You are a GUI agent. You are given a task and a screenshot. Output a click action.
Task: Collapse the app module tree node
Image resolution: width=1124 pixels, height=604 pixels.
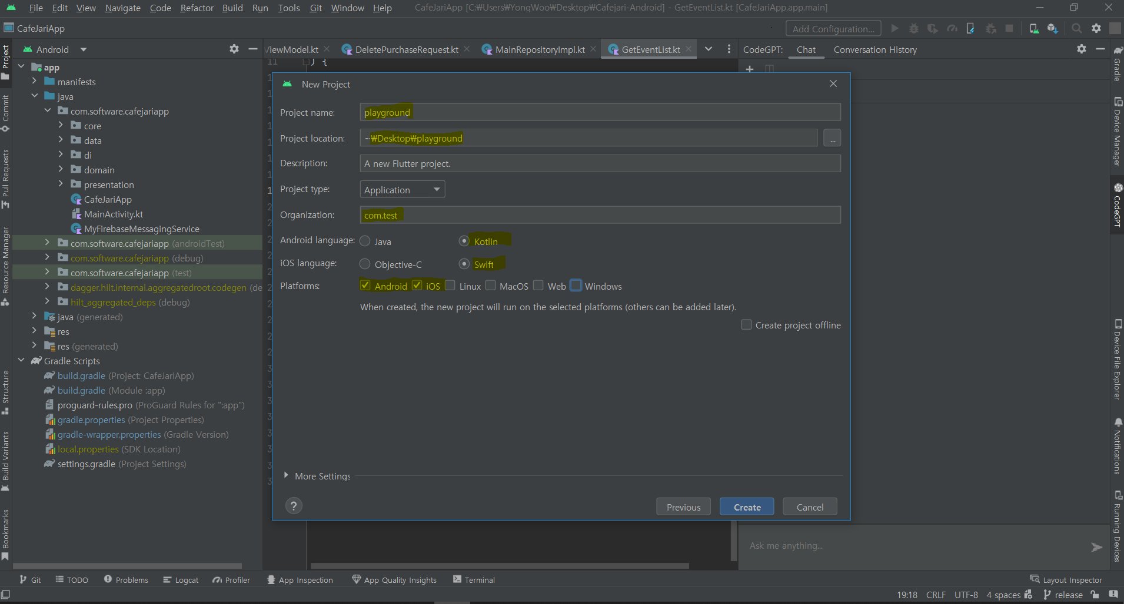pos(21,66)
